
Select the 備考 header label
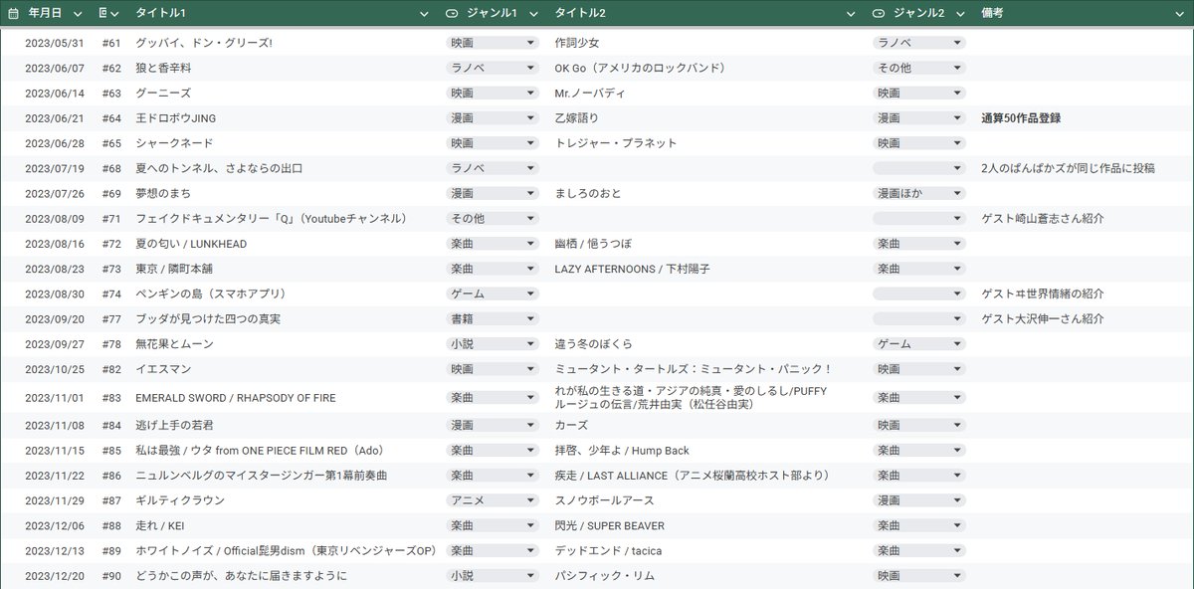(x=992, y=14)
